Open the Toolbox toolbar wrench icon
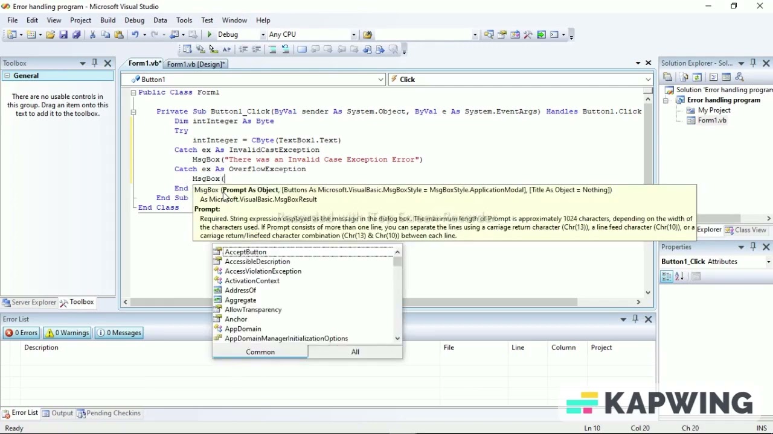This screenshot has height=434, width=773. tap(528, 34)
